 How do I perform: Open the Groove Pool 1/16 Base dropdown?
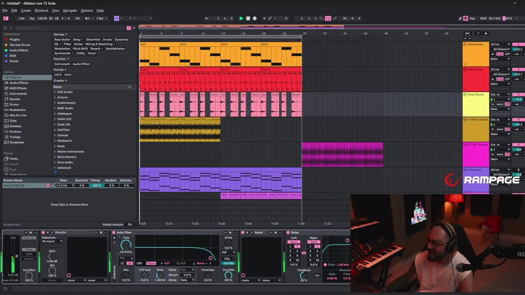pyautogui.click(x=67, y=186)
